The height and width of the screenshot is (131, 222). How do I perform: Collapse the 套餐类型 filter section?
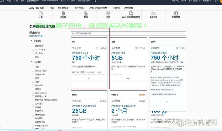coord(32,41)
